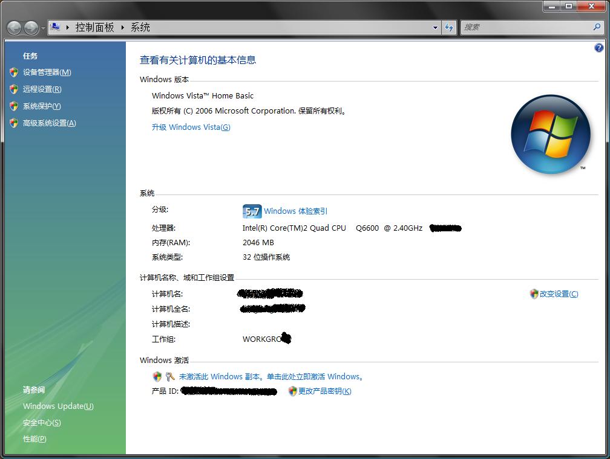610x459 pixels.
Task: Select 控制面板 in the address bar breadcrumb
Action: [x=94, y=27]
